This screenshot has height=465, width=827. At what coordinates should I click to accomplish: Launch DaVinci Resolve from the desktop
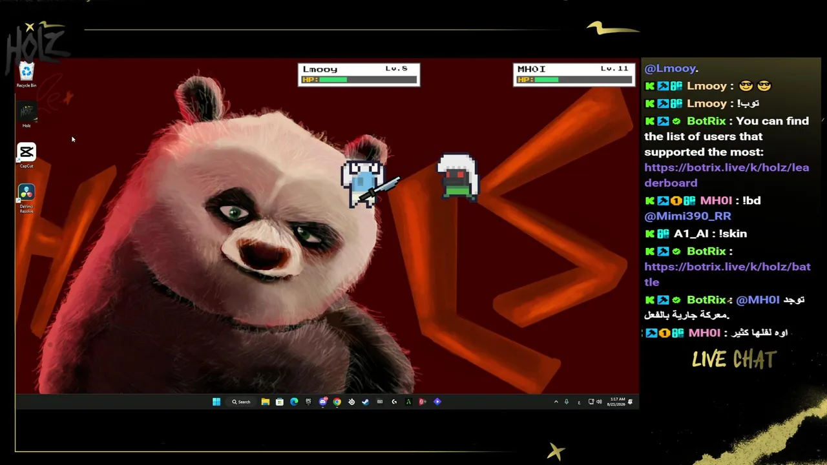point(26,199)
